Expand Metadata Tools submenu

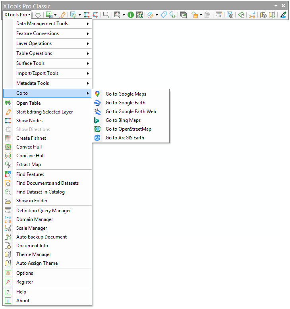point(52,83)
